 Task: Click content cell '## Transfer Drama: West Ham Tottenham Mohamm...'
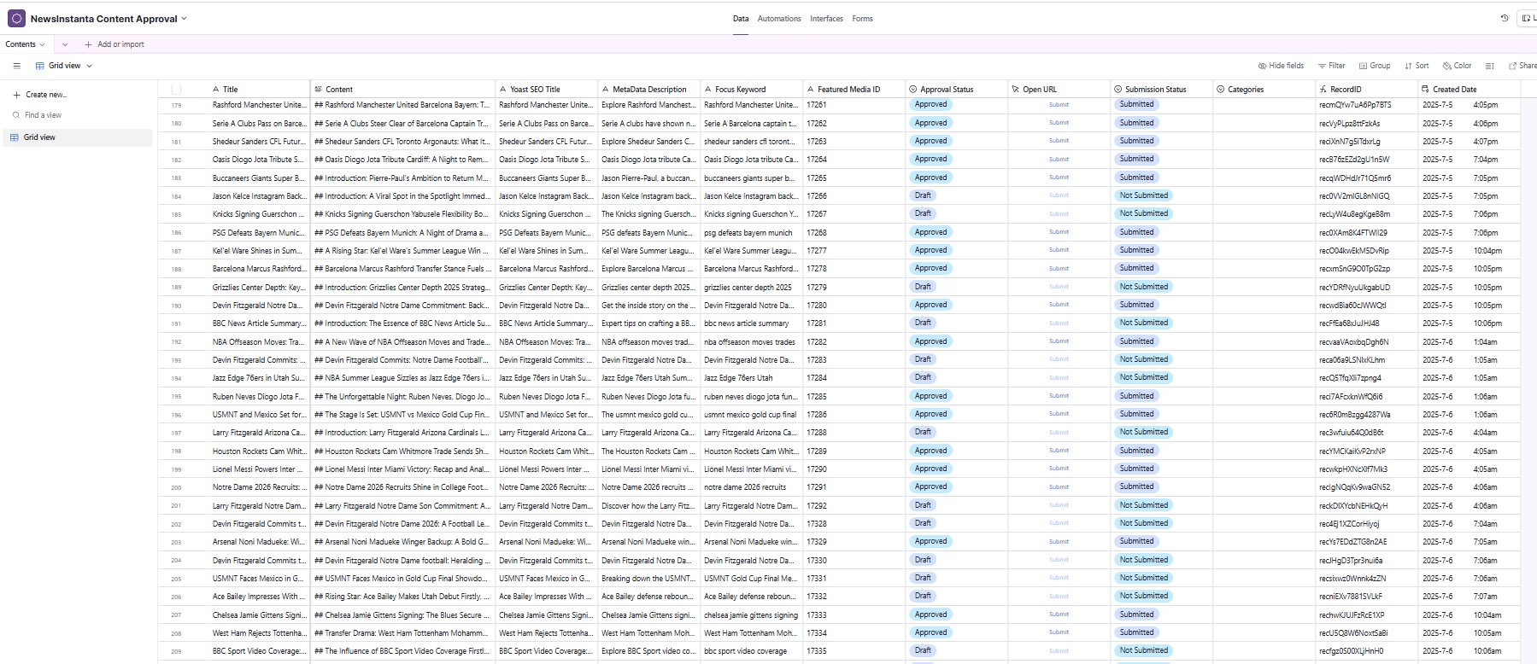[403, 633]
